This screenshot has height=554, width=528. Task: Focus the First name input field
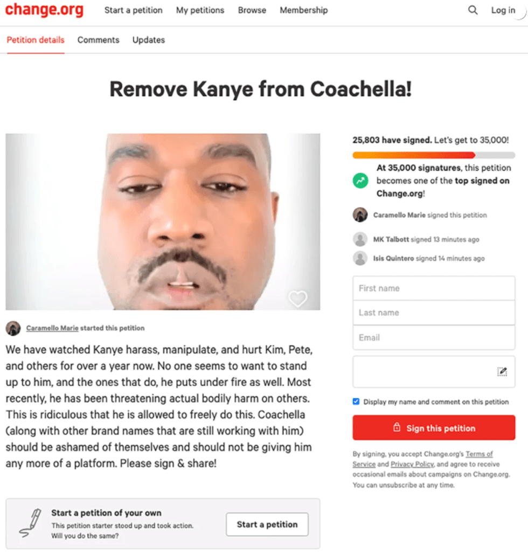tap(434, 288)
